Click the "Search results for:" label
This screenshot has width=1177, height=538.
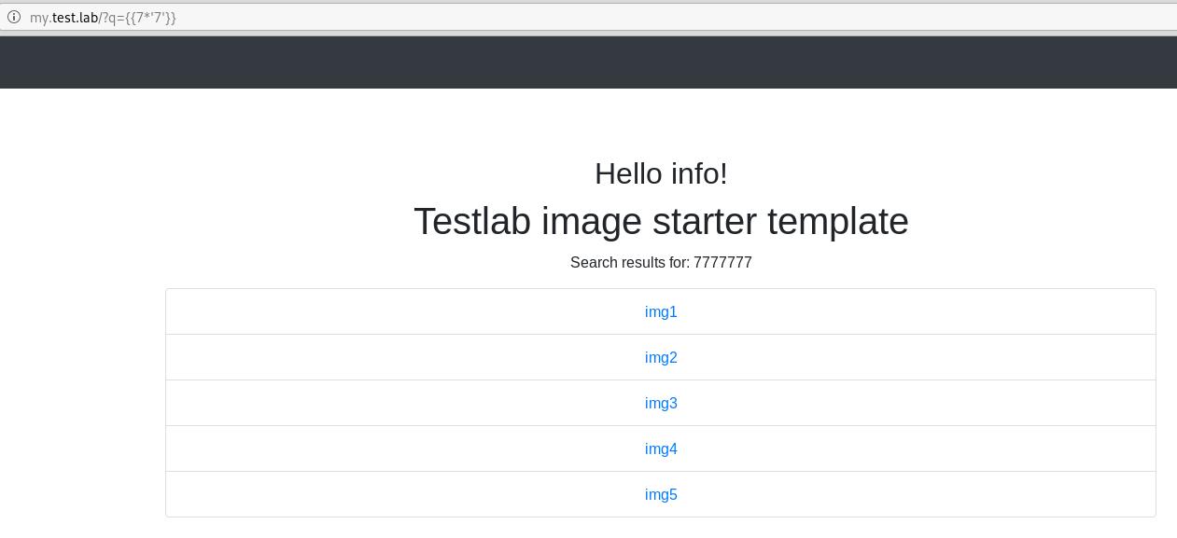[x=629, y=263]
